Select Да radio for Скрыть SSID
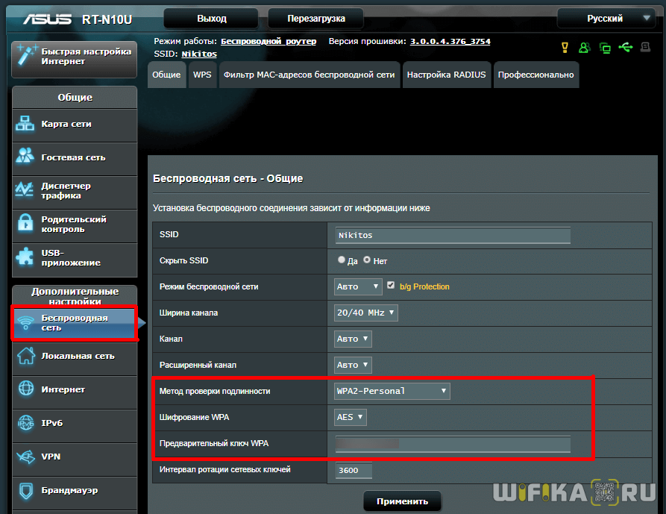The height and width of the screenshot is (514, 666). (x=342, y=260)
